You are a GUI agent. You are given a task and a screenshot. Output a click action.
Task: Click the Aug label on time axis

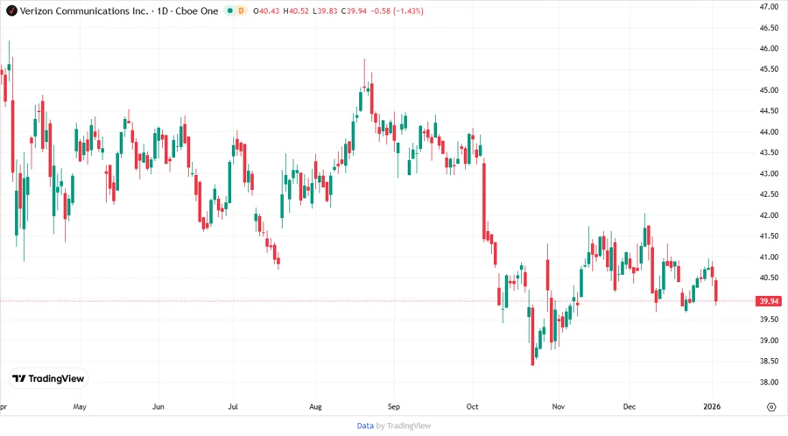pyautogui.click(x=315, y=406)
